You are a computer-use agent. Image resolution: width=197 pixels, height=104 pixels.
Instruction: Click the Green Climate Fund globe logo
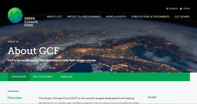click(x=15, y=15)
